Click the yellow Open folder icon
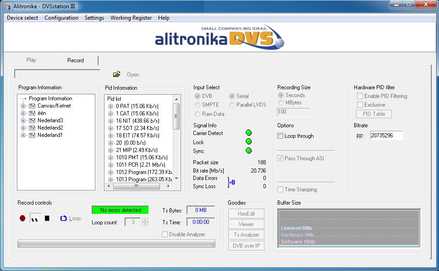 click(116, 74)
